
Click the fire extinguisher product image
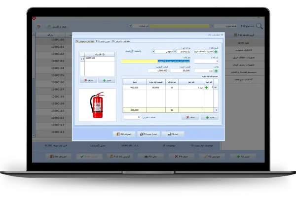97,105
